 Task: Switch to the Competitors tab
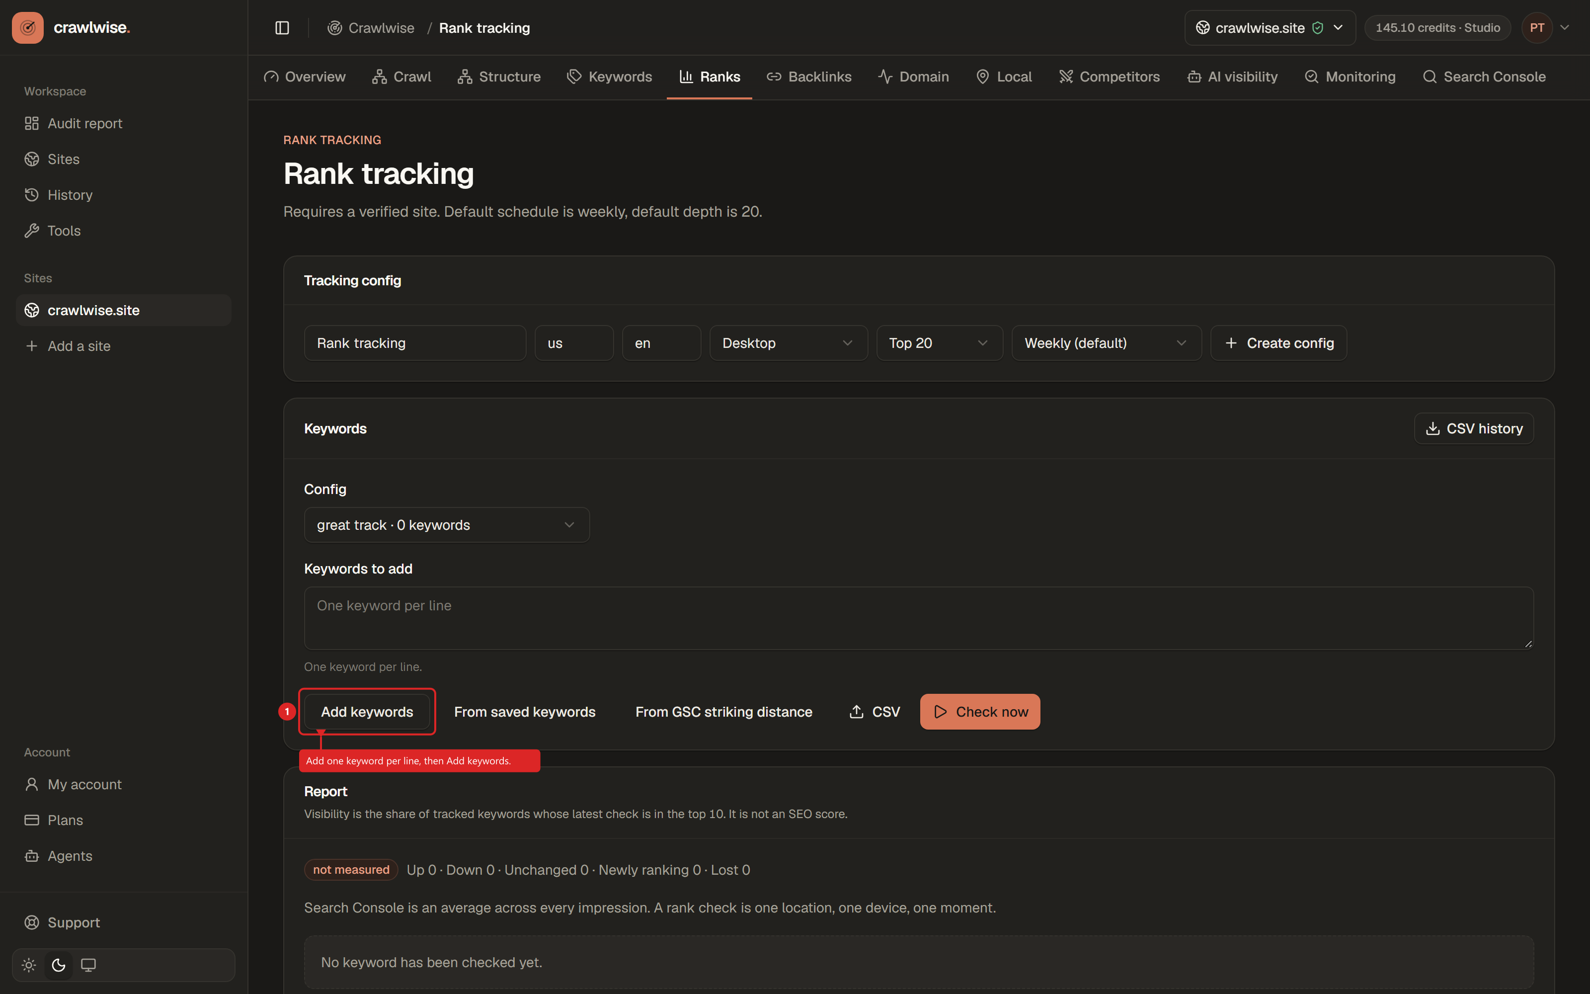pos(1109,77)
